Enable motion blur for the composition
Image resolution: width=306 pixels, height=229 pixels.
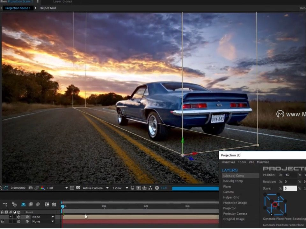click(x=38, y=204)
